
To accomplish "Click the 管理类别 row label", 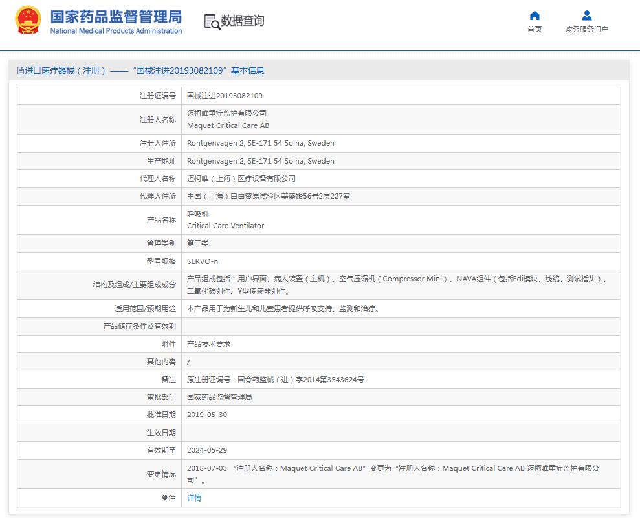I will 161,244.
